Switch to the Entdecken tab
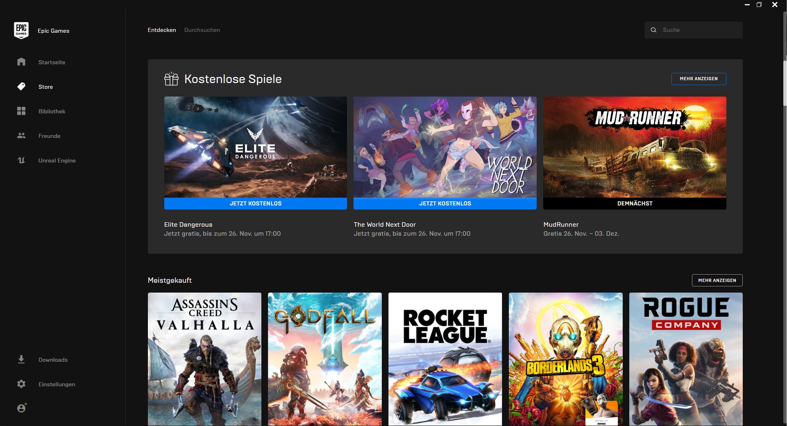This screenshot has height=426, width=787. [x=162, y=30]
